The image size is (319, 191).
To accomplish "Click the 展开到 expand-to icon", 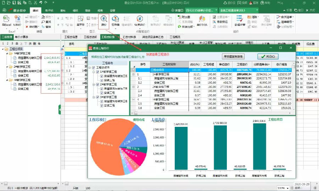I will [81, 21].
